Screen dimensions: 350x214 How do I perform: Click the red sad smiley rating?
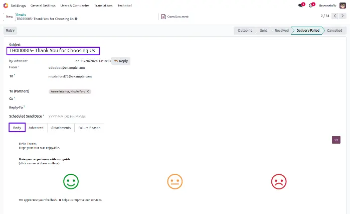(x=278, y=181)
